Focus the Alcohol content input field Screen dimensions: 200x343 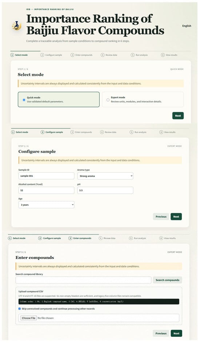(x=46, y=190)
